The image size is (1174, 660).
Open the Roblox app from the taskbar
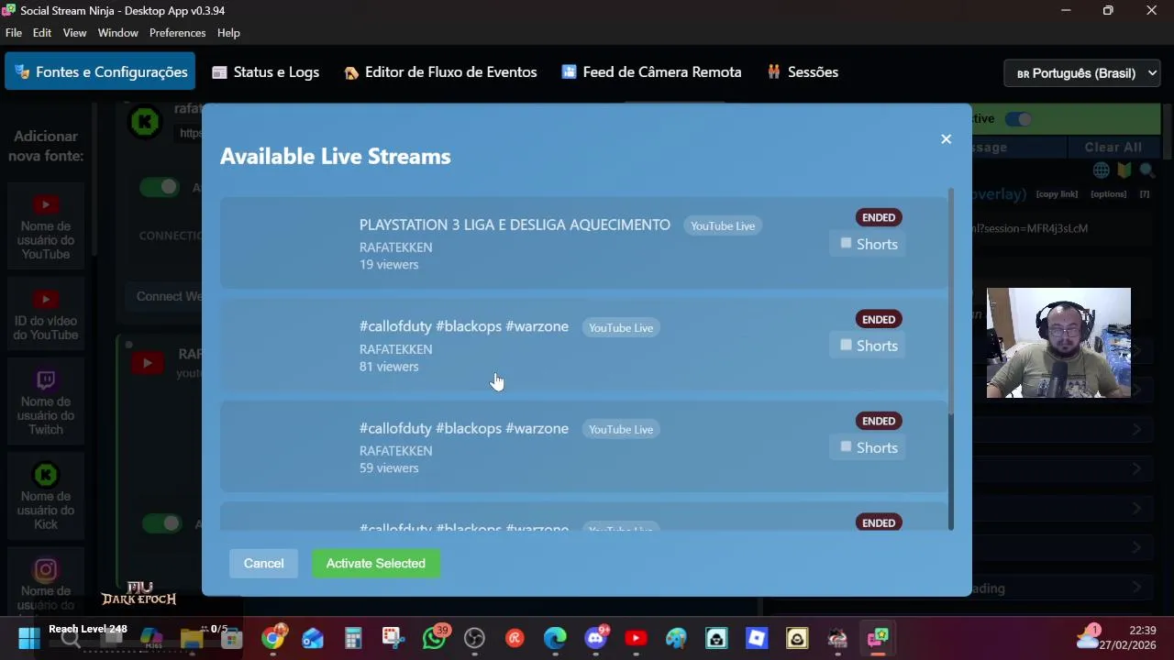(757, 638)
